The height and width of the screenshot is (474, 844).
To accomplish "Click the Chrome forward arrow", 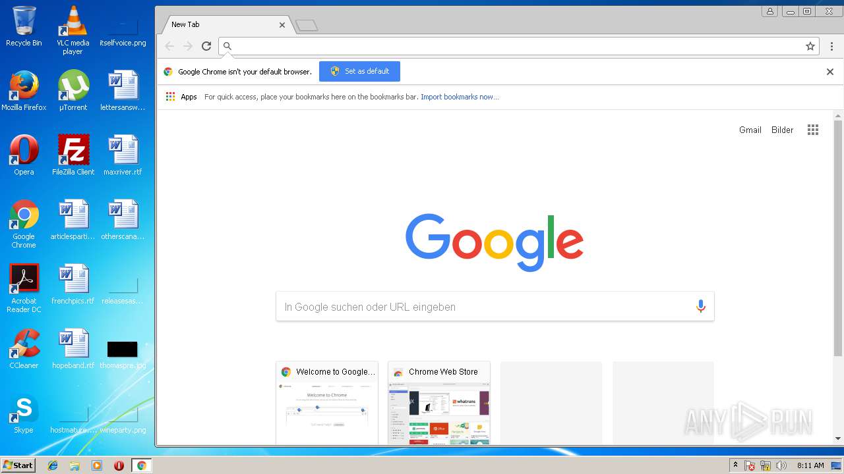I will 188,46.
